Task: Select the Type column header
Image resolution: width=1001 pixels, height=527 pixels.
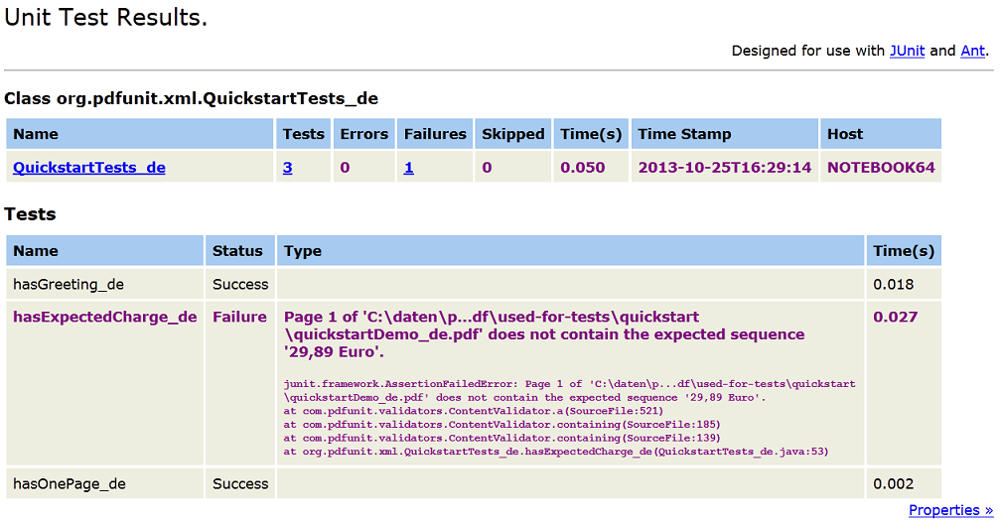Action: [303, 251]
